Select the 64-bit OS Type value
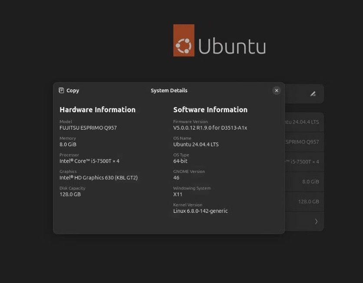363x283 pixels. 180,161
